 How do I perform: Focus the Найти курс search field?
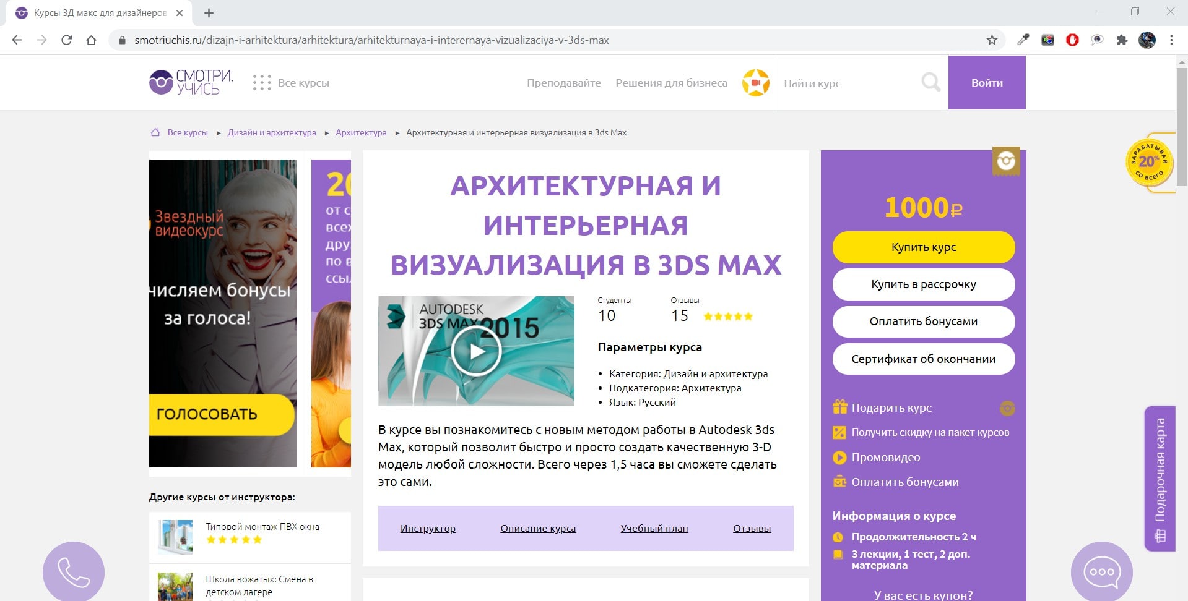[x=848, y=83]
